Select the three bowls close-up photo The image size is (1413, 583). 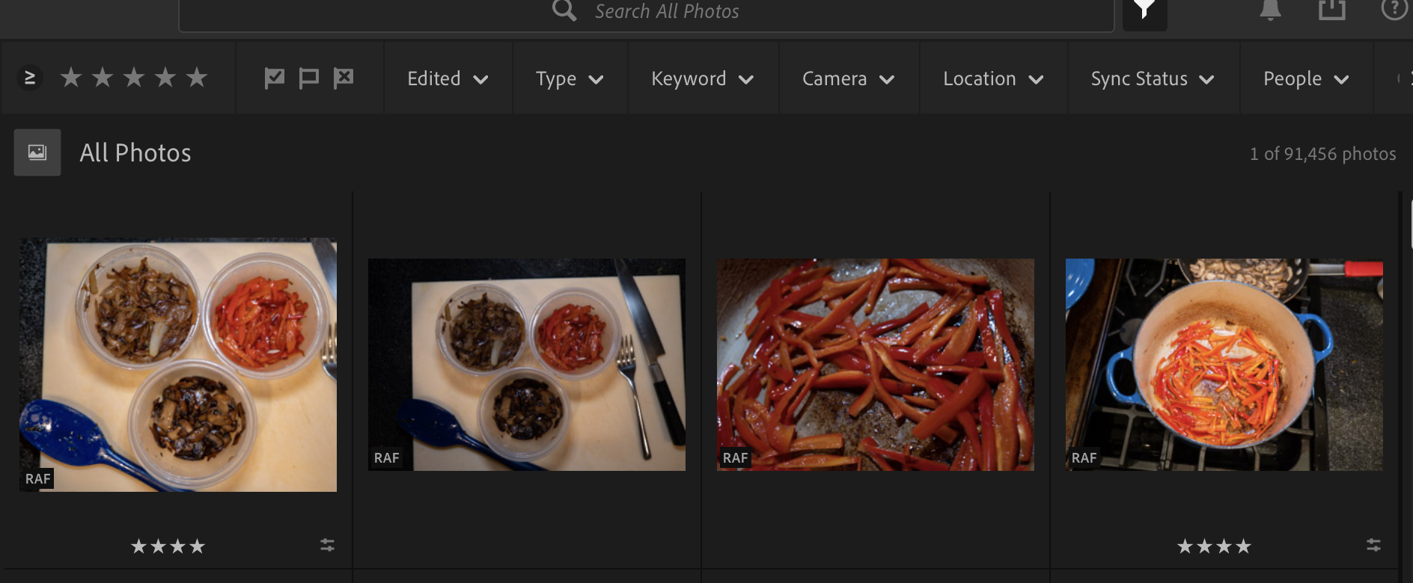pyautogui.click(x=178, y=365)
